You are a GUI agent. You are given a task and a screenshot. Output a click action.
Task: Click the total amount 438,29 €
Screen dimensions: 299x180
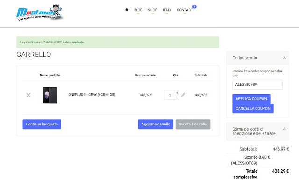[x=280, y=171]
